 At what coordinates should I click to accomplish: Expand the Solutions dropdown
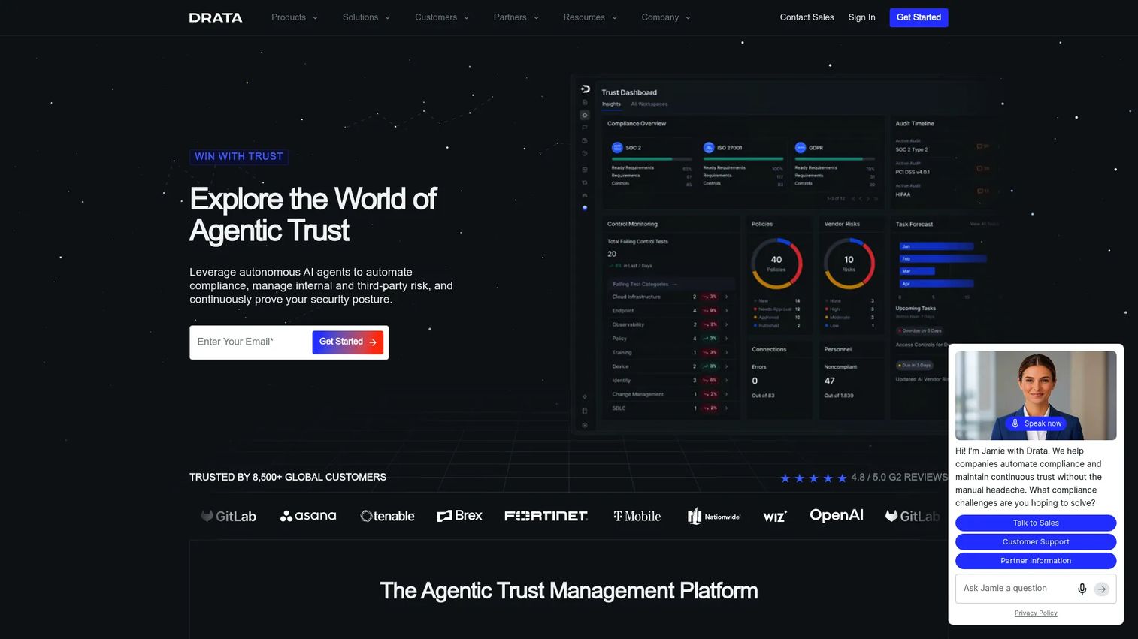[x=366, y=17]
